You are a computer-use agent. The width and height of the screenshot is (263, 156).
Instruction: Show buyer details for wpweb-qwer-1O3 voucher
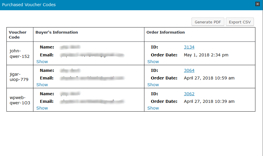(42, 108)
